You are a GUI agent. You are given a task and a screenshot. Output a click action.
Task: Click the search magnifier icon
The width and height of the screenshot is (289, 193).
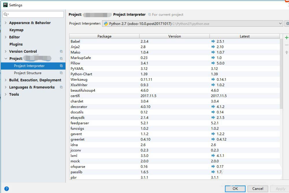[x=5, y=14]
